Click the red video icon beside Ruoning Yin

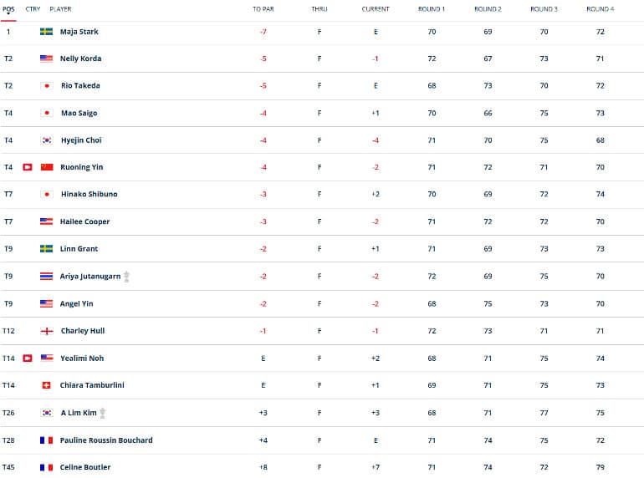(28, 167)
